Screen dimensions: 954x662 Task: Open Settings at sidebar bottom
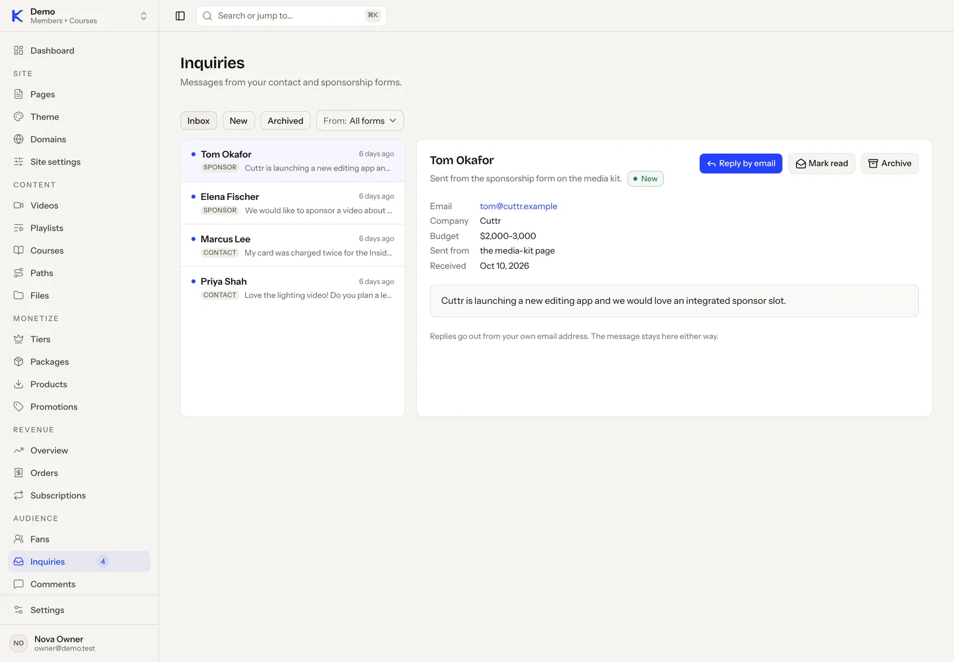[79, 610]
